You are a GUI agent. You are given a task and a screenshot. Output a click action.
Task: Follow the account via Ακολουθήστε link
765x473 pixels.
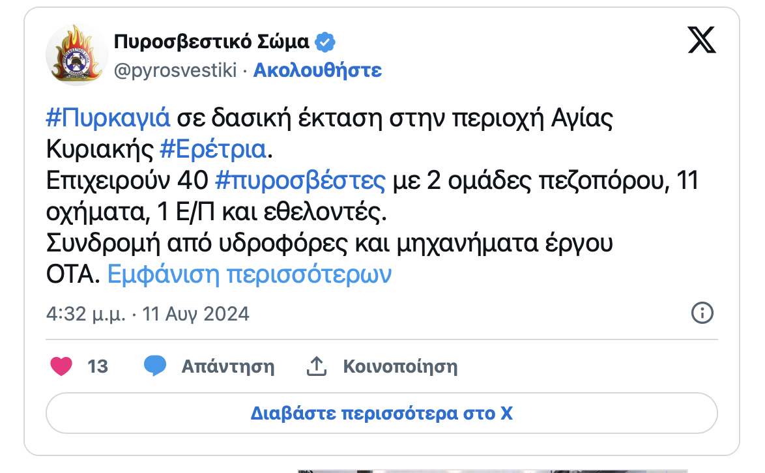[317, 70]
